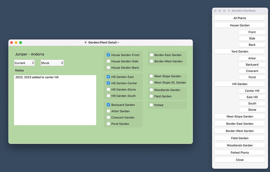This screenshot has height=172, width=270.
Task: Uncheck the Hill Garden-Center checkbox
Action: click(108, 83)
